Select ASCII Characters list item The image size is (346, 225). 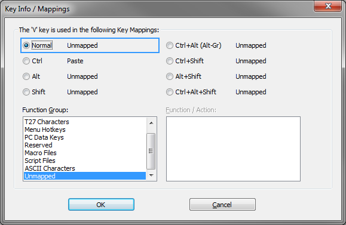click(85, 168)
